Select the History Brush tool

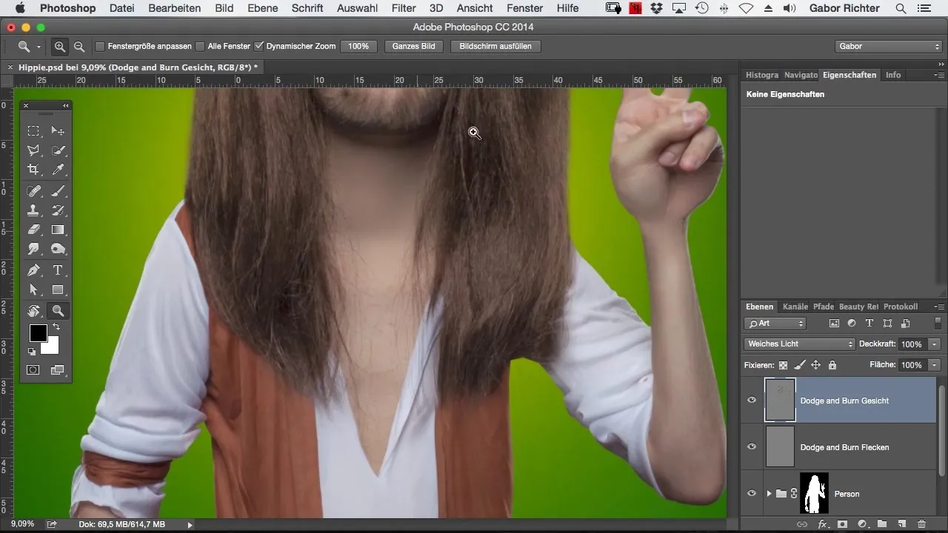[x=58, y=210]
